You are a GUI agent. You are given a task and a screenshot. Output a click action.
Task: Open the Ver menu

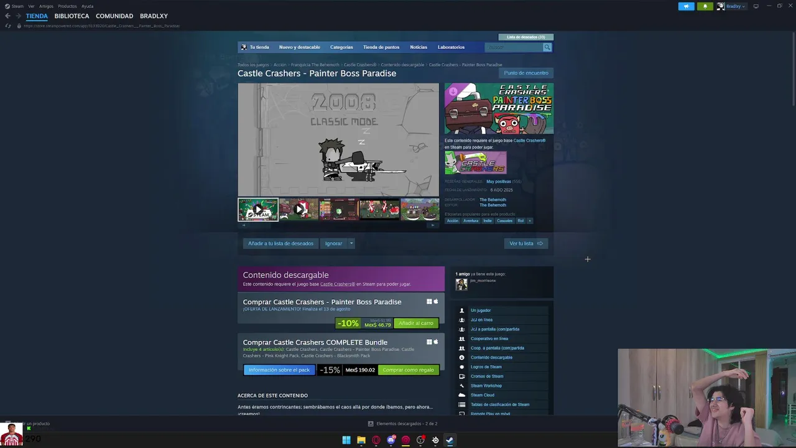pos(31,6)
